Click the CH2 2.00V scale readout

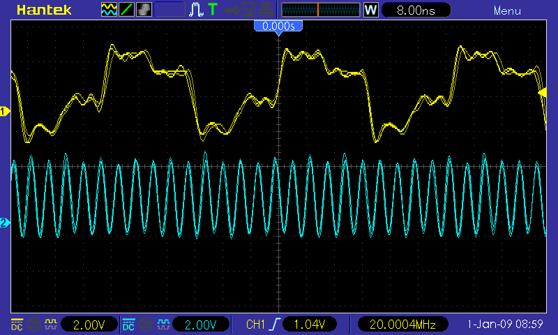point(201,325)
